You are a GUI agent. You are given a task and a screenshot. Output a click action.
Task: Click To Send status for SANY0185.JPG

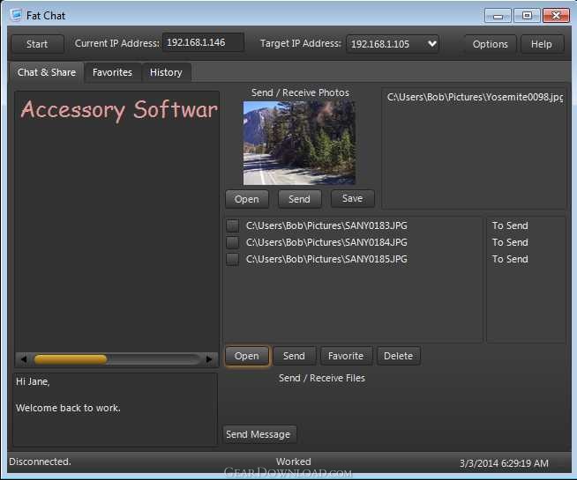point(510,259)
